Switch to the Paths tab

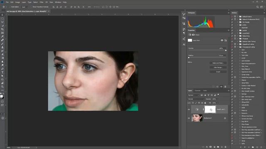[205, 91]
